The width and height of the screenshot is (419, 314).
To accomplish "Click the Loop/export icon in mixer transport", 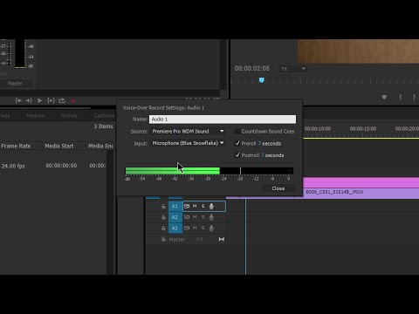I will [62, 100].
